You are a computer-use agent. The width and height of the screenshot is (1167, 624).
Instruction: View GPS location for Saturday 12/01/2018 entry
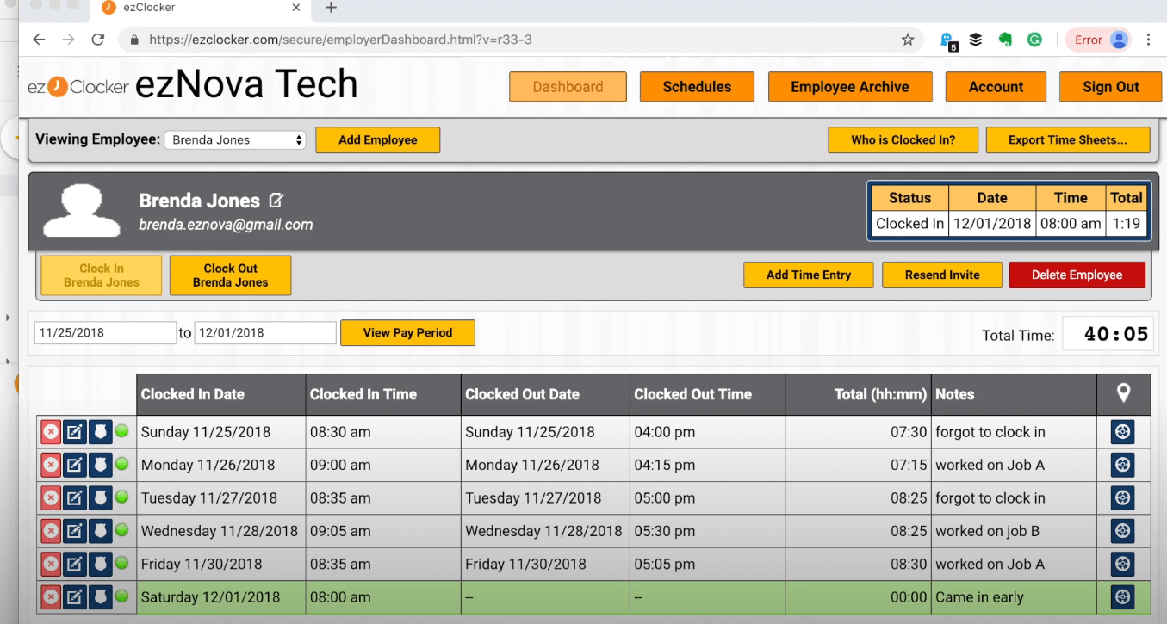[x=1122, y=596]
